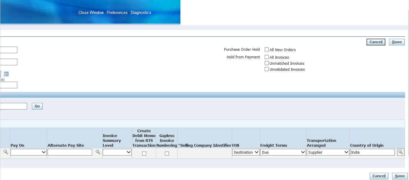Enable Gapless Invoice Numbering checkbox

[167, 153]
